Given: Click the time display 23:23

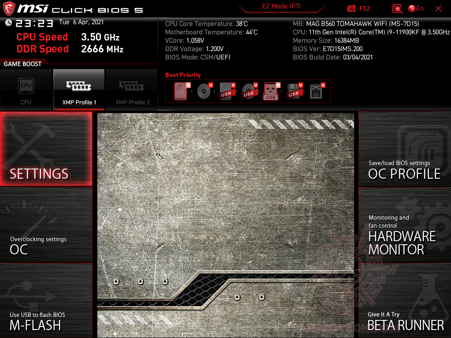Looking at the screenshot, I should [x=34, y=23].
